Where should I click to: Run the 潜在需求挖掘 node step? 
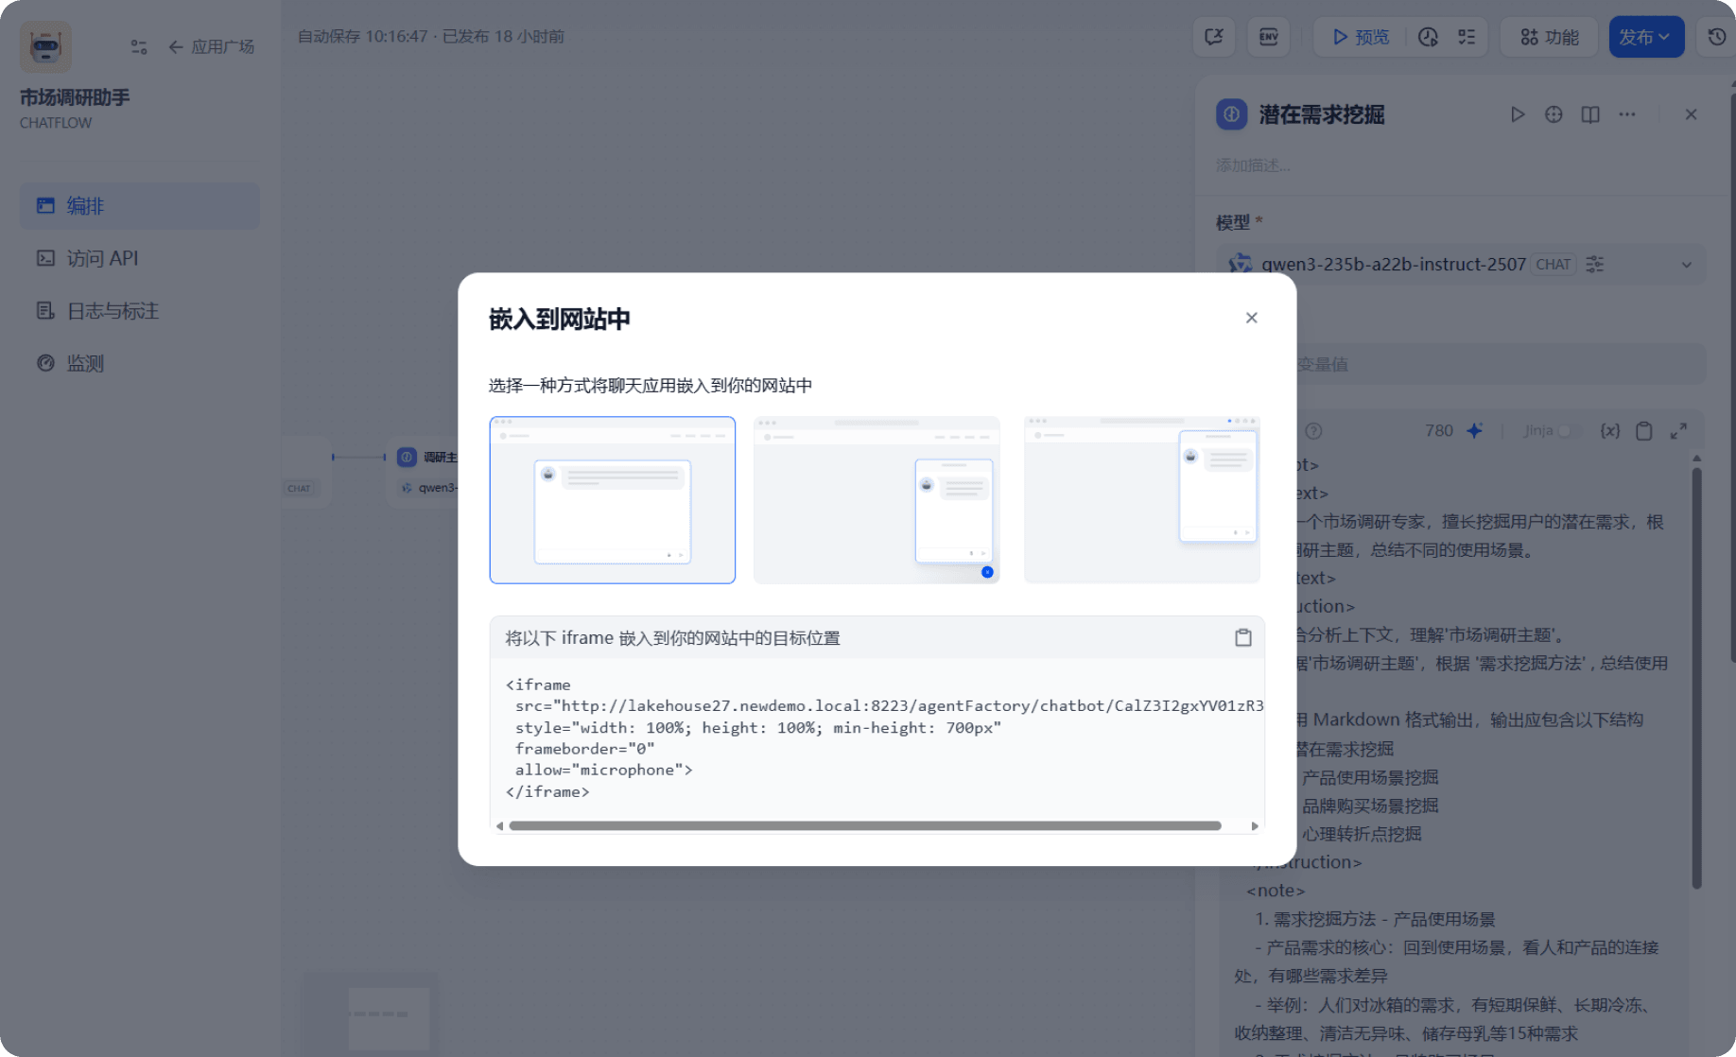point(1518,114)
